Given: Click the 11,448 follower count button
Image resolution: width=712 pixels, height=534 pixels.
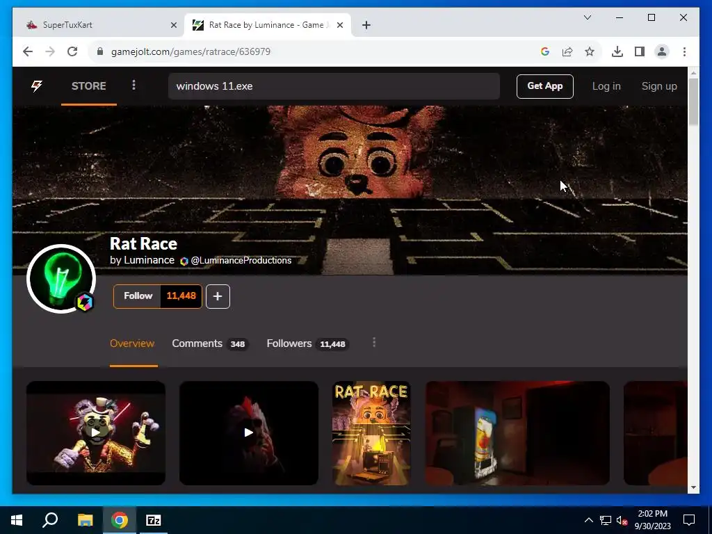Looking at the screenshot, I should [181, 296].
